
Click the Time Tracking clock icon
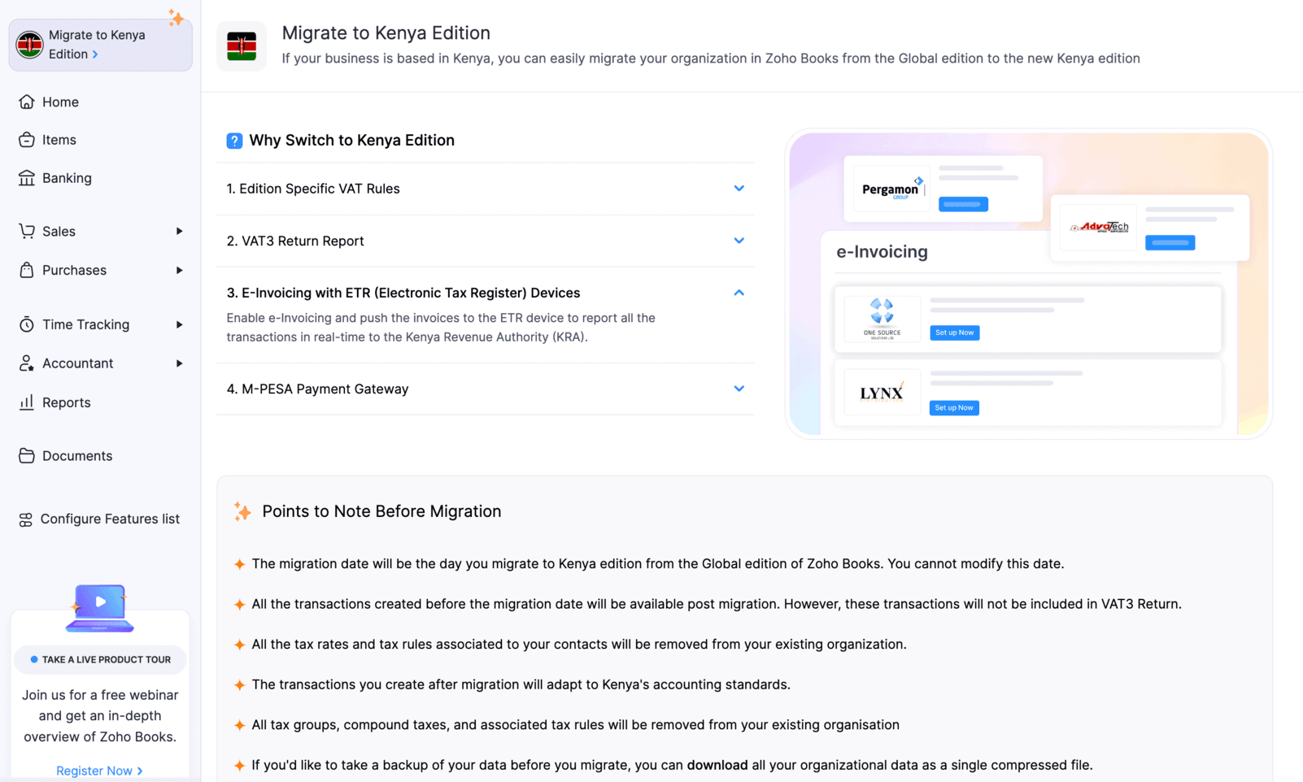pos(27,324)
